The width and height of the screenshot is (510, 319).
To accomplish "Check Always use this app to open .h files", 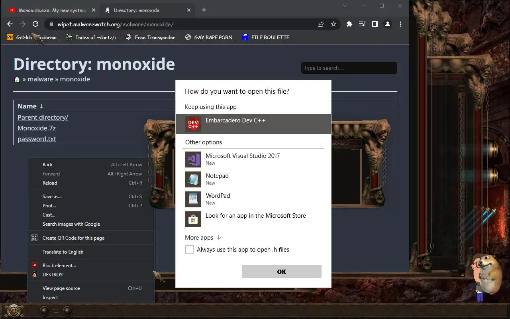I will click(x=190, y=250).
